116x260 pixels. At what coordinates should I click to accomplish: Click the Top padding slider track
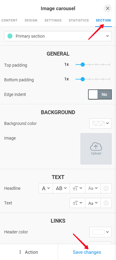pos(93,65)
